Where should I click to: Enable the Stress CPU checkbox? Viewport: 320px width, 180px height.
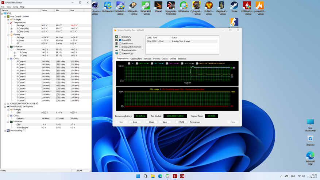click(120, 37)
